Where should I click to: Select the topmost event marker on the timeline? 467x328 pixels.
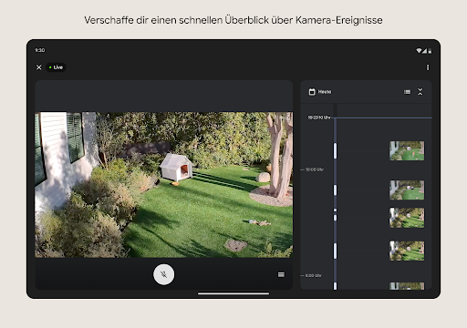[335, 150]
